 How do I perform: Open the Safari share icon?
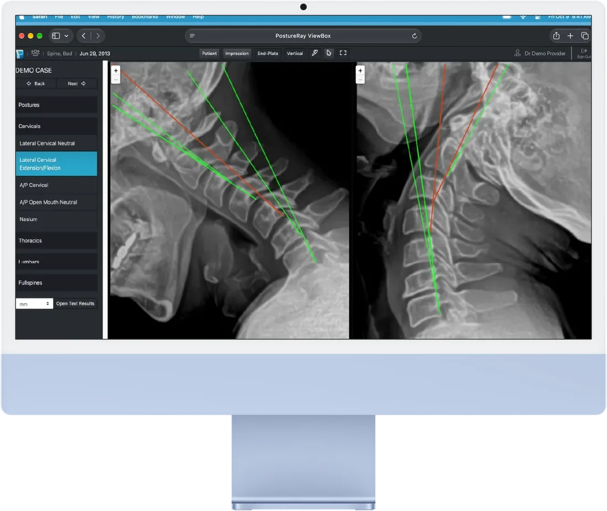click(x=556, y=36)
